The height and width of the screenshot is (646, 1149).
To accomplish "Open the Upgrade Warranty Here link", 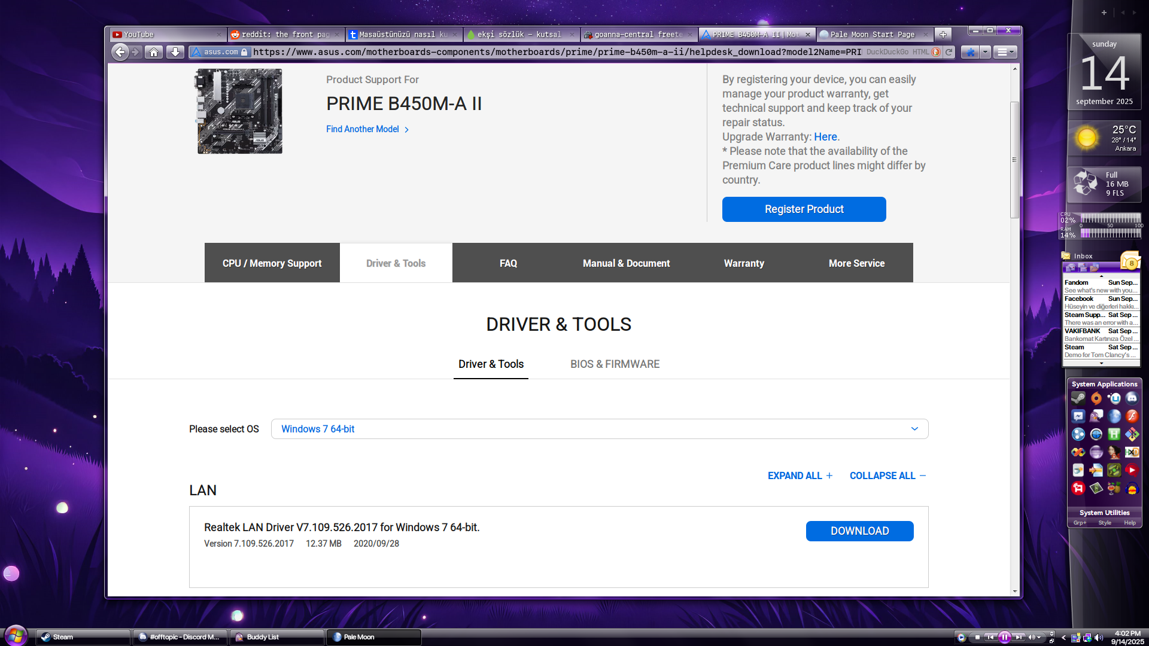I will (x=825, y=137).
